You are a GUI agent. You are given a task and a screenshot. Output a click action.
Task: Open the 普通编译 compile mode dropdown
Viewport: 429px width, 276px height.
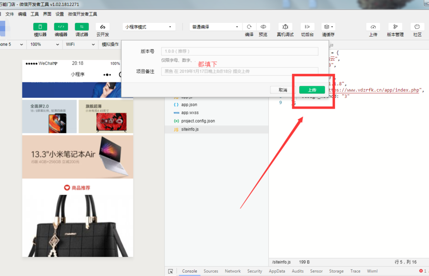click(x=215, y=27)
